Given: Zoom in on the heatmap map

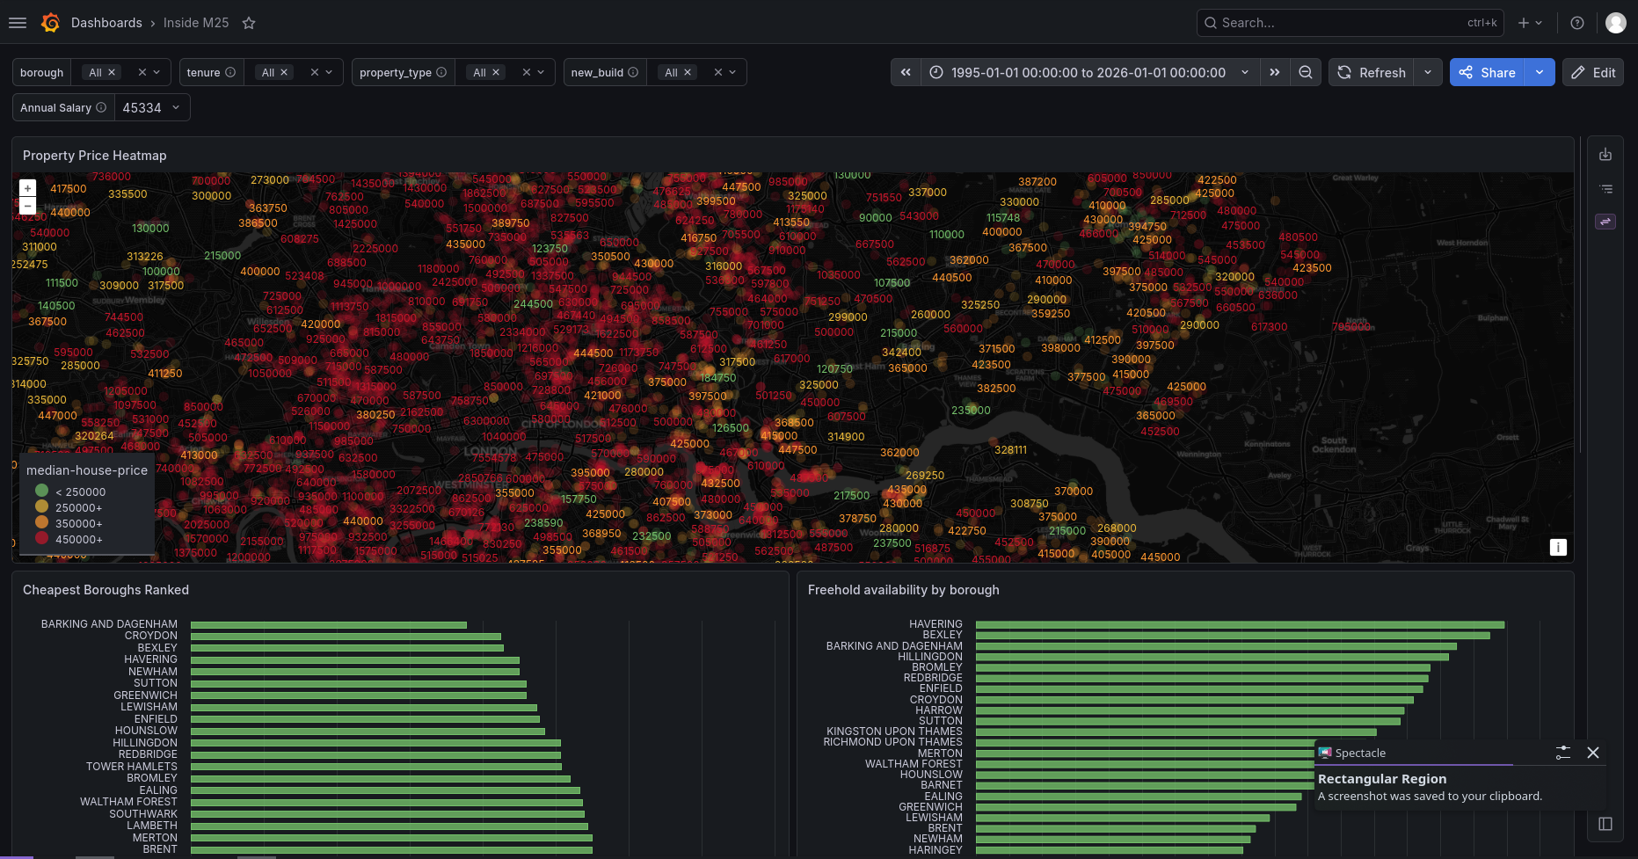Looking at the screenshot, I should pos(28,188).
